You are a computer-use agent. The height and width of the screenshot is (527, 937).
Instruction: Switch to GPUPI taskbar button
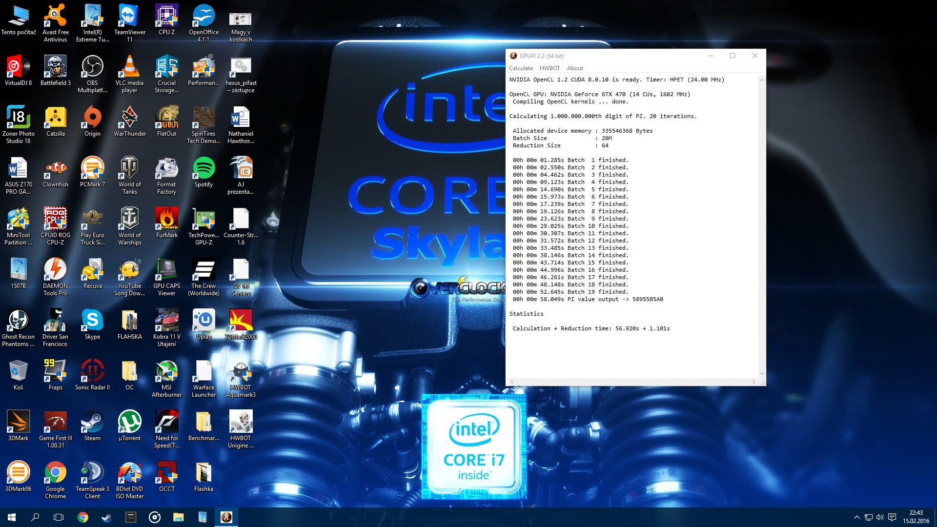pos(226,517)
